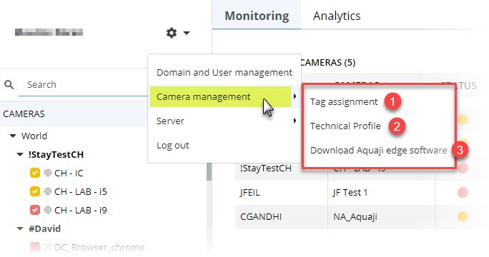Toggle the DC_Browser_chrome checkbox
The width and height of the screenshot is (489, 257).
pos(35,247)
